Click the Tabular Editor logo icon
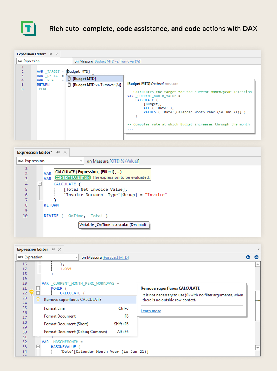Viewport: 277px width, 371px height. pos(28,29)
